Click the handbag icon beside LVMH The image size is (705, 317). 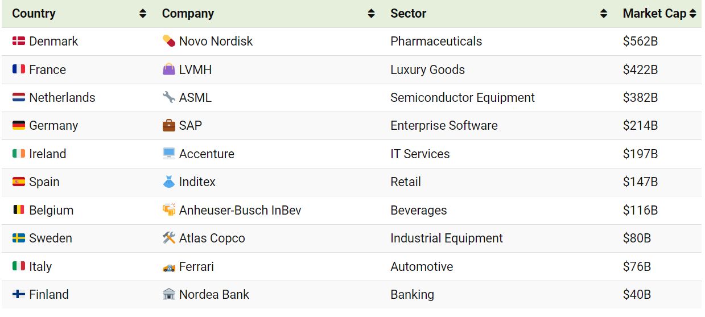point(168,69)
